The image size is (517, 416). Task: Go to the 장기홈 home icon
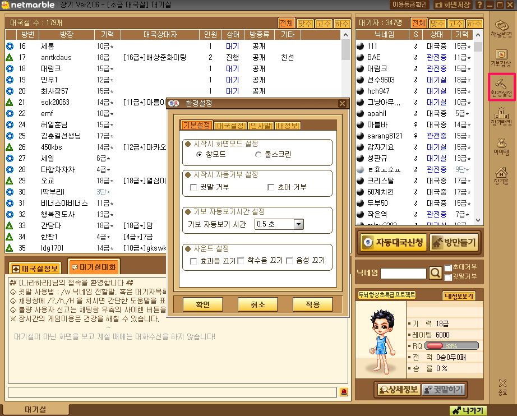(x=501, y=175)
